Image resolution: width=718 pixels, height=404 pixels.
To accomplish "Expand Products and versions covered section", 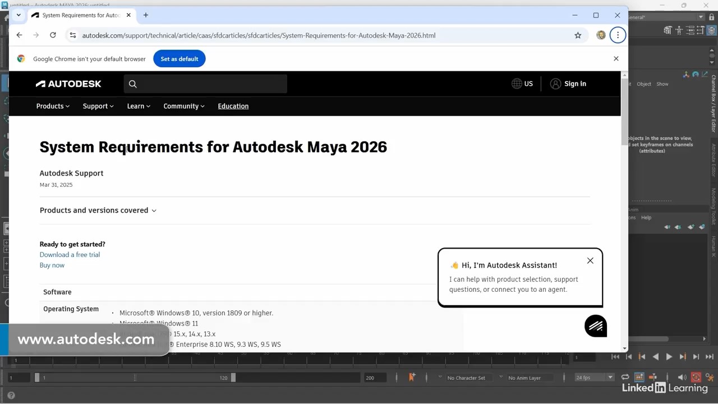I will pyautogui.click(x=98, y=210).
